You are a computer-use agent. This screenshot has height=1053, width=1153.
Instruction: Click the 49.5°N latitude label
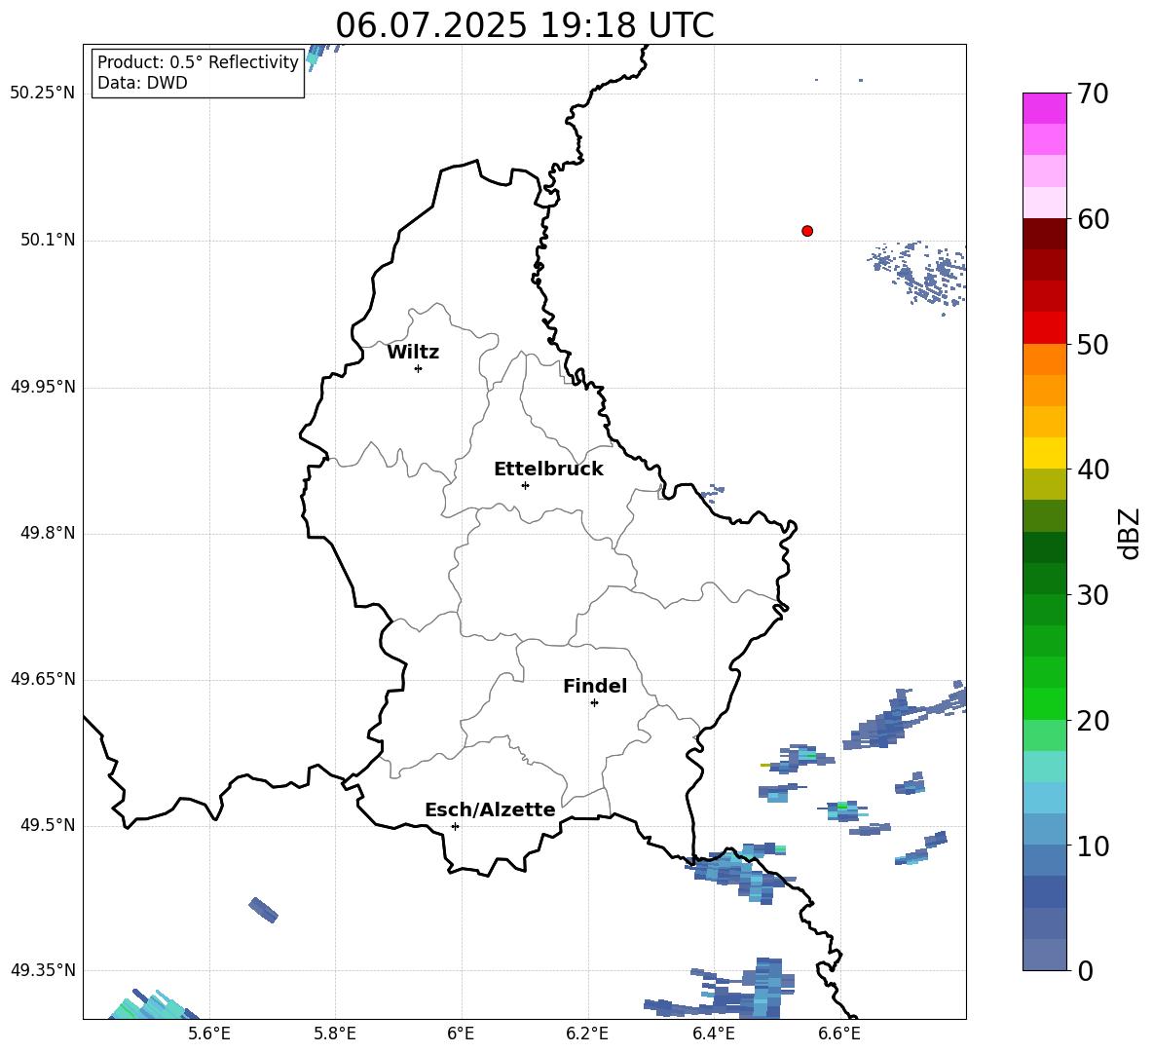pos(48,825)
